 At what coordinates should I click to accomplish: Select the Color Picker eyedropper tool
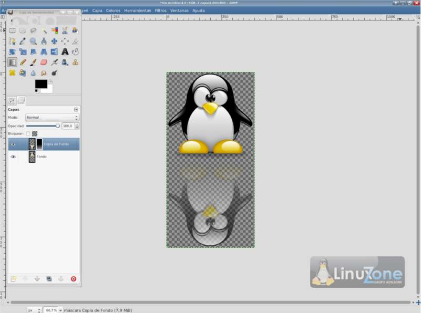click(23, 41)
